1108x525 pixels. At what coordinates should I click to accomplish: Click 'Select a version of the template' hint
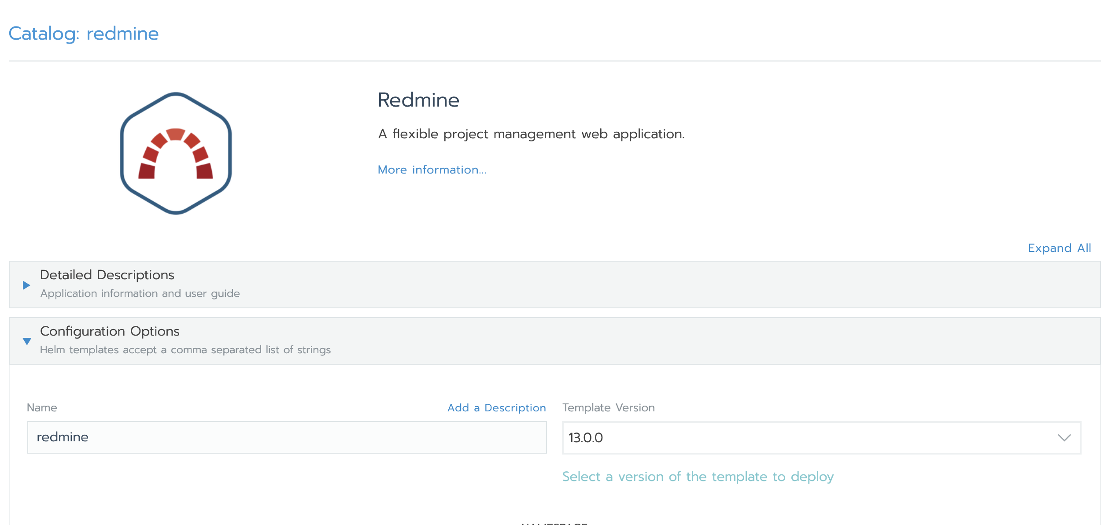(x=698, y=477)
